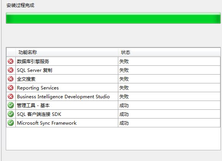
Task: Click the red error icon beside 全文搜索
Action: (11, 79)
